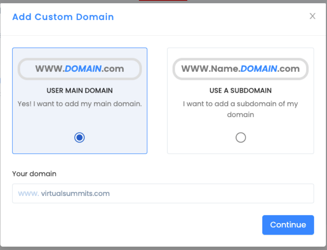This screenshot has height=250, width=327.
Task: Click the www. prefix inside the domain field
Action: (x=28, y=193)
